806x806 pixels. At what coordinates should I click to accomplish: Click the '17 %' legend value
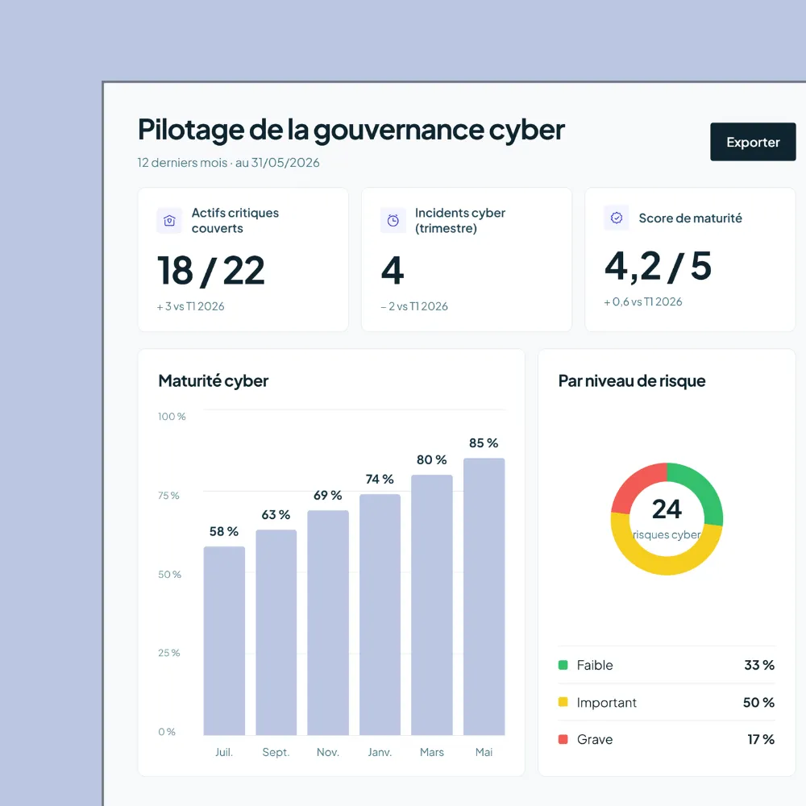pos(761,739)
